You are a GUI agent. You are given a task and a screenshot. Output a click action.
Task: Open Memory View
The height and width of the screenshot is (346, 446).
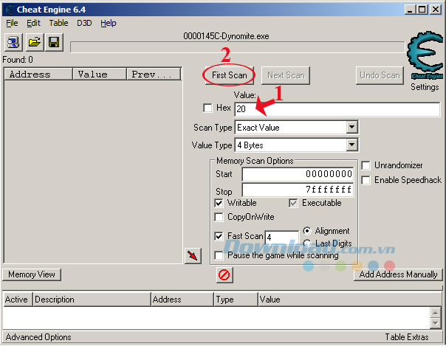pos(32,274)
